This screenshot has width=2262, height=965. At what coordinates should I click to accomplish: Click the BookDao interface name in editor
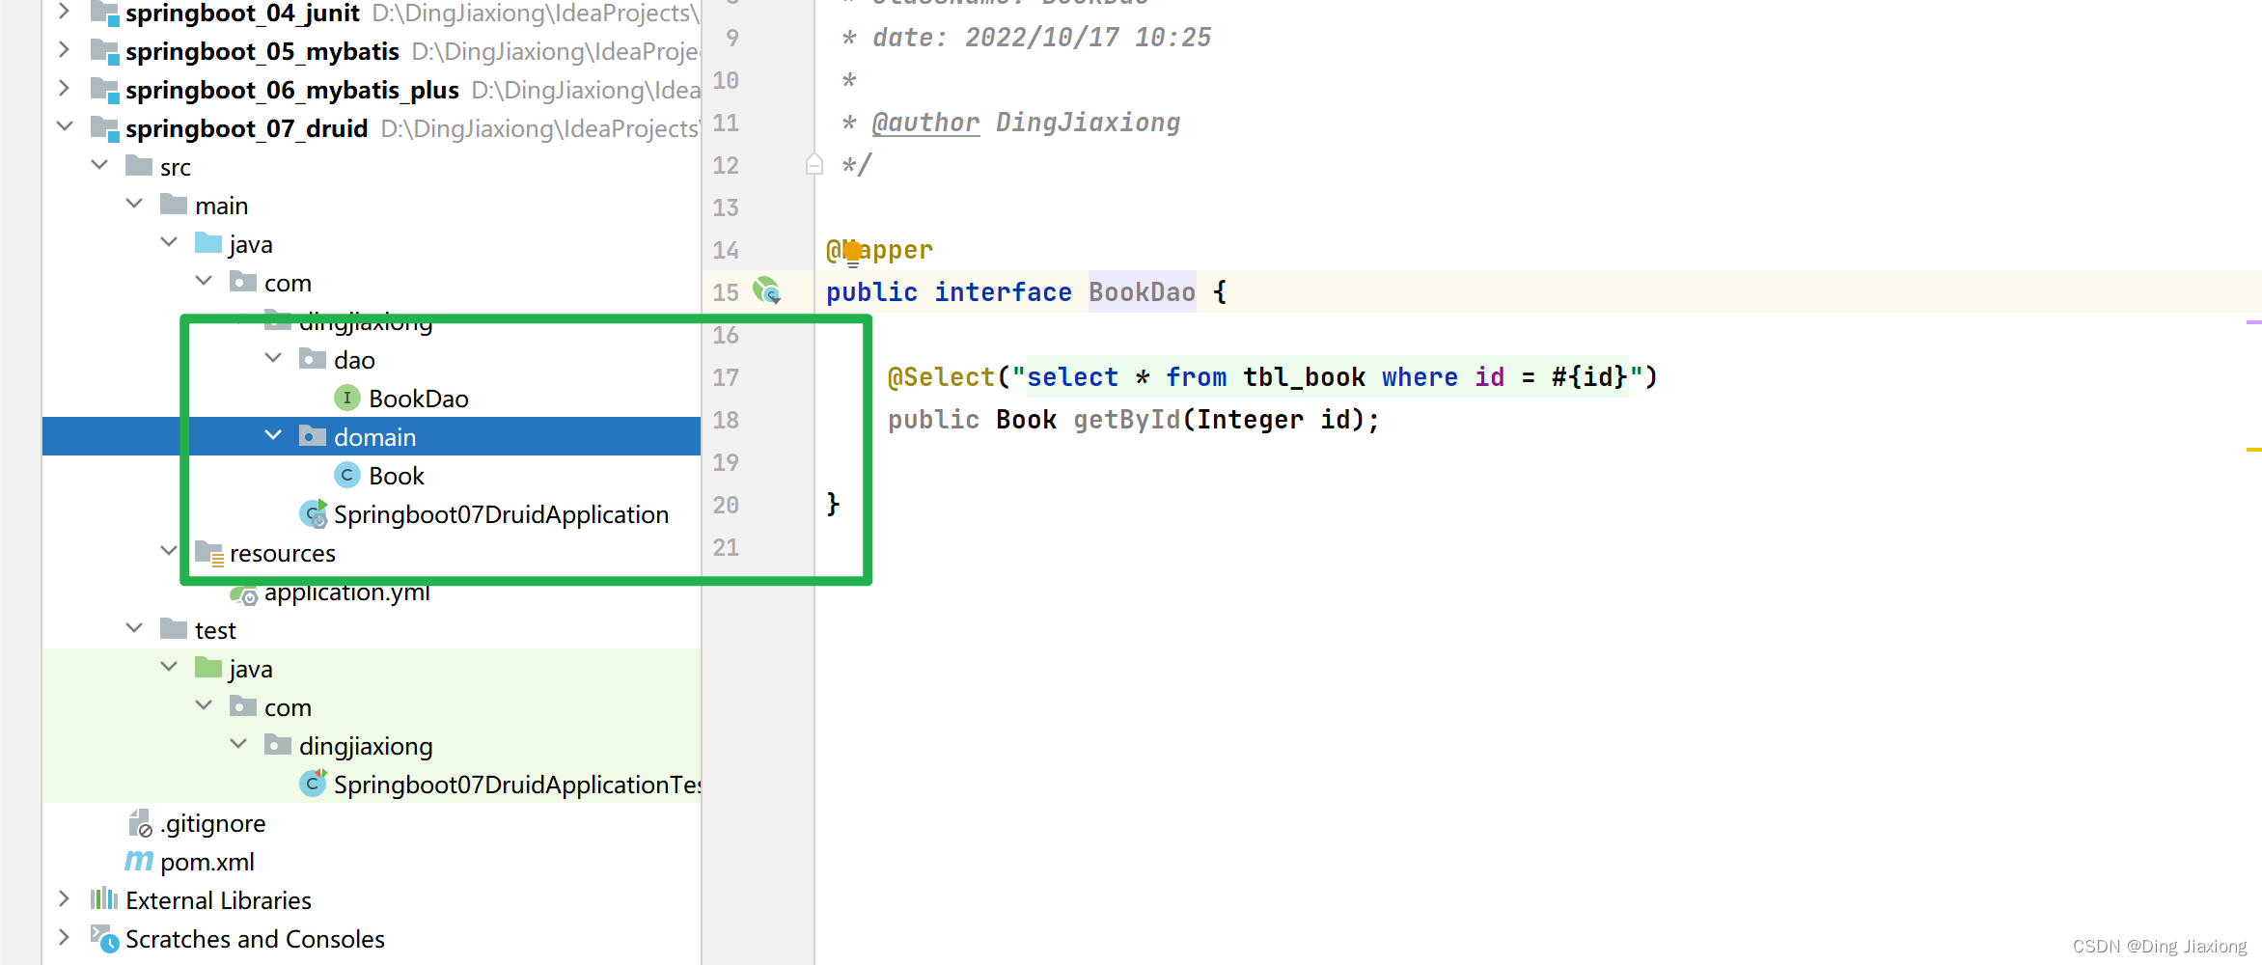coord(1142,291)
